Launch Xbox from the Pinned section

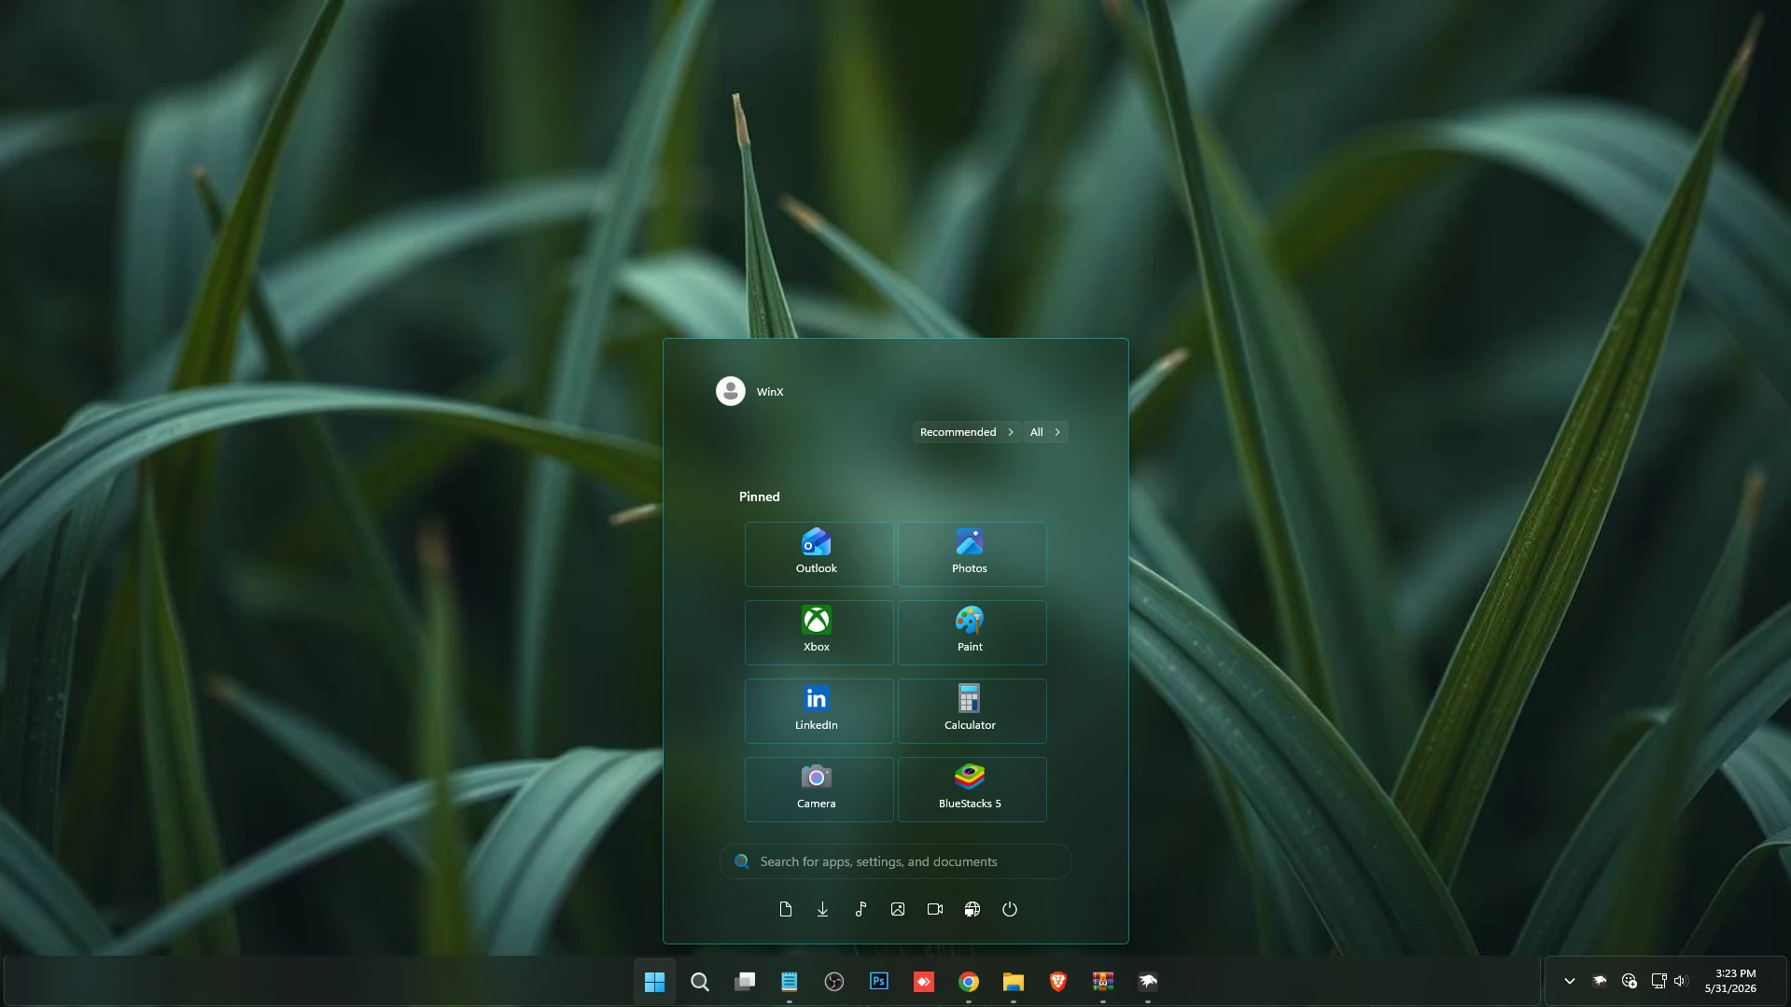pos(819,633)
